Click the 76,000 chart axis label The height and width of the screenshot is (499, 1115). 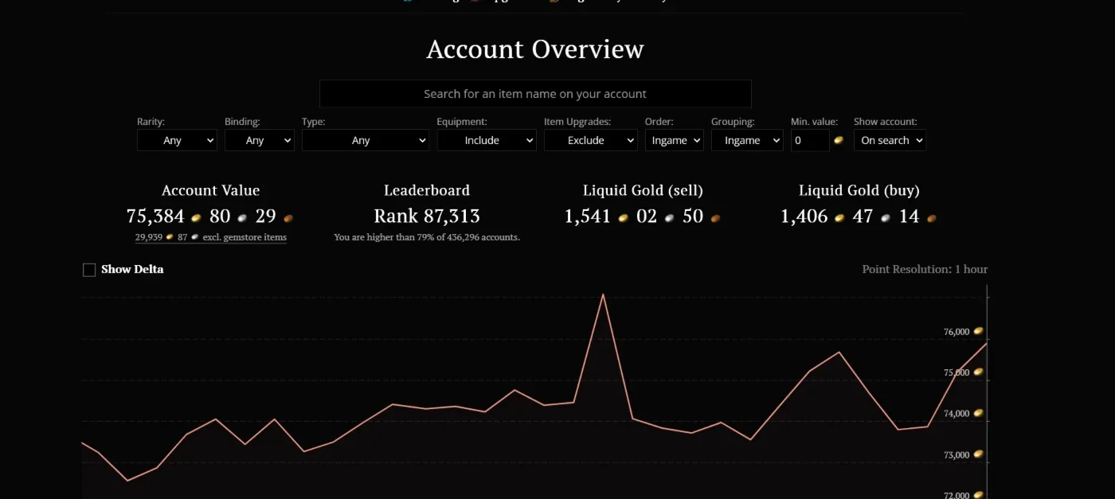(957, 332)
